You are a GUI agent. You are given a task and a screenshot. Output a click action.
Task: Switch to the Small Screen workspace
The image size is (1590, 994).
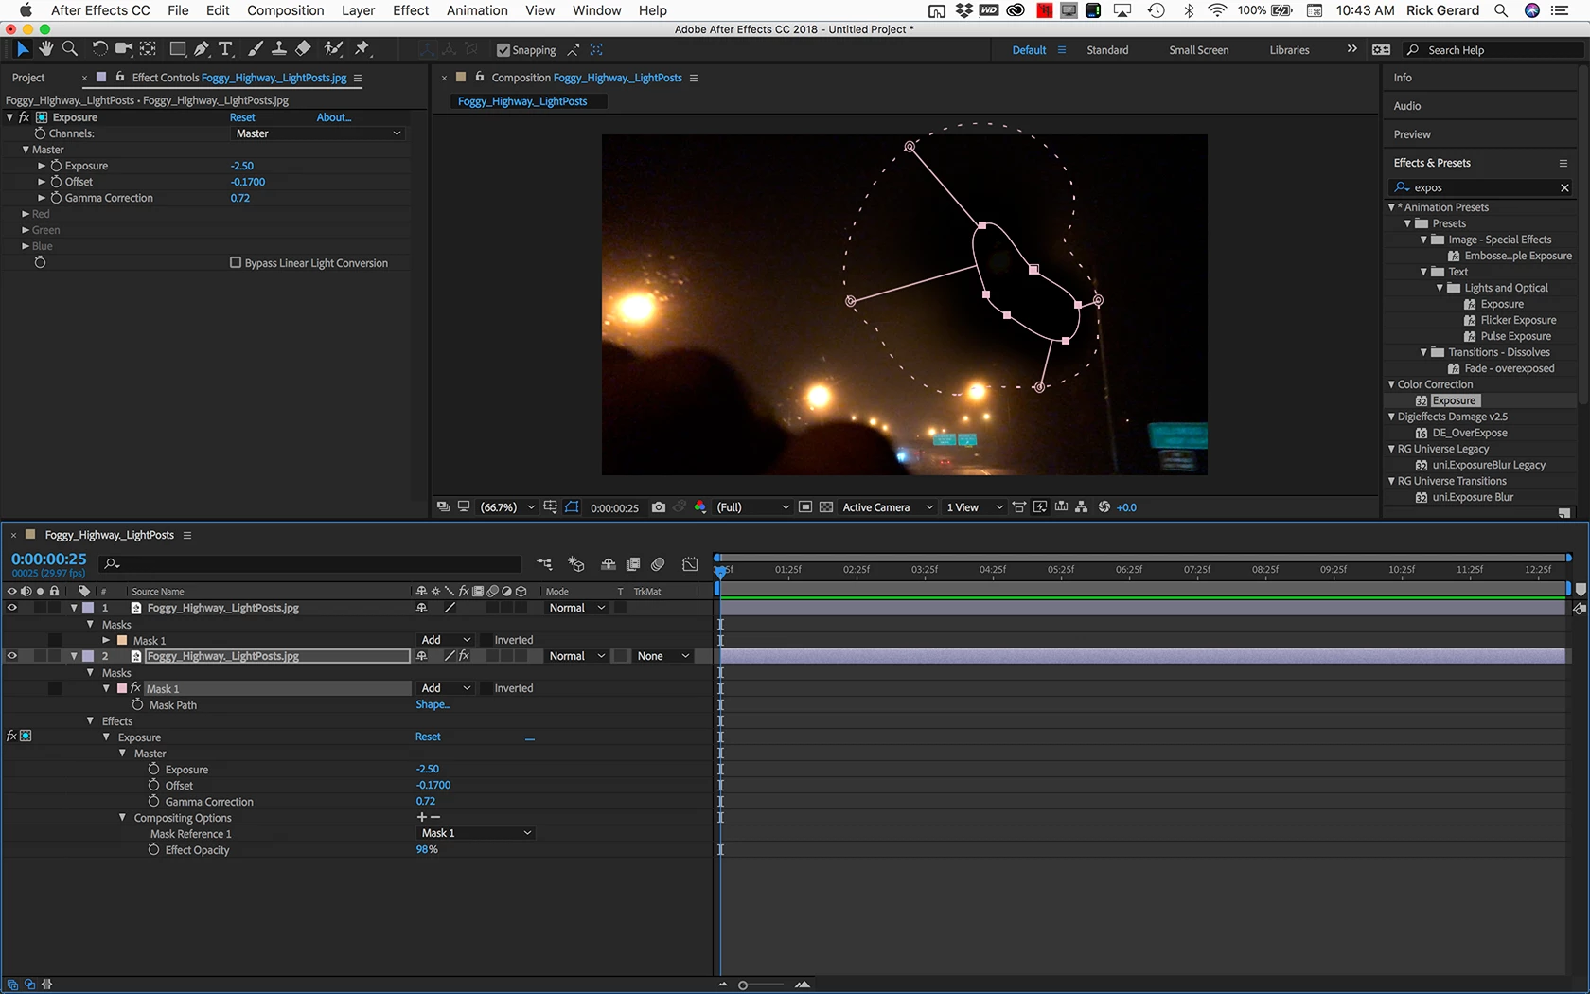click(x=1198, y=50)
